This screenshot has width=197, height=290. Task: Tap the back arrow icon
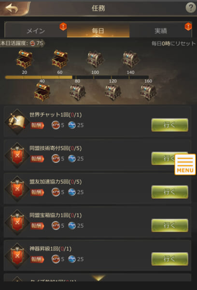coord(12,8)
